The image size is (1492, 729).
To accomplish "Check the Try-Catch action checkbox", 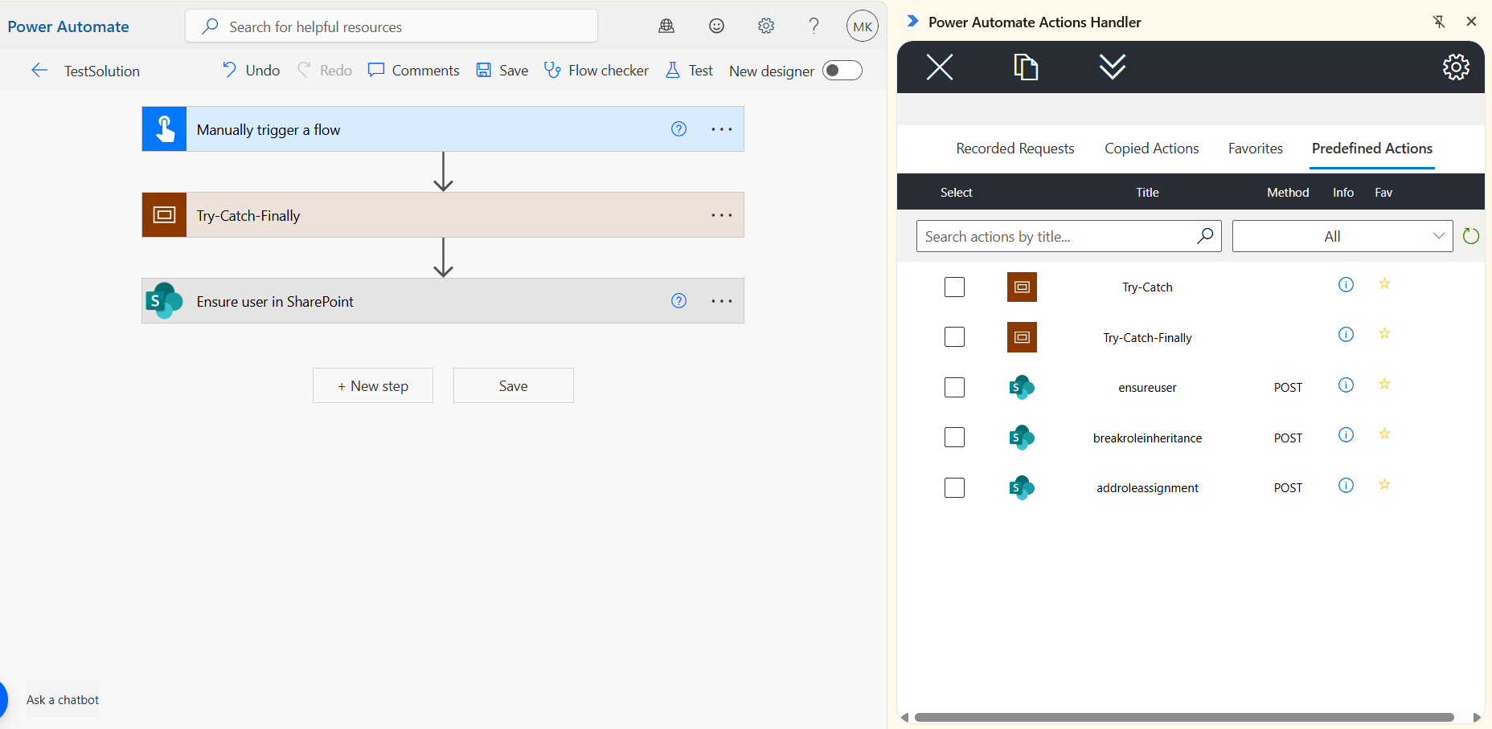I will 954,287.
